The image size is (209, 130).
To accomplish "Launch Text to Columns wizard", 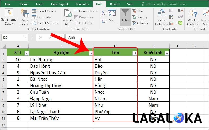I will [161, 17].
